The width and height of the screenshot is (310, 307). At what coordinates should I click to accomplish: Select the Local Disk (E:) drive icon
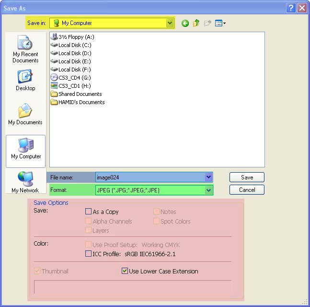coord(54,61)
